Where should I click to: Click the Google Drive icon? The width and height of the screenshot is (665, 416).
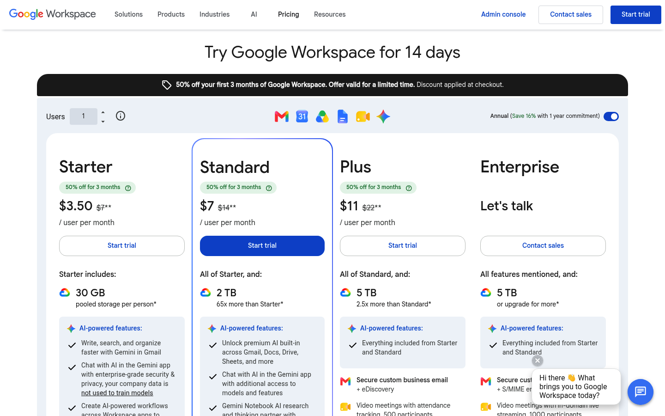click(322, 116)
